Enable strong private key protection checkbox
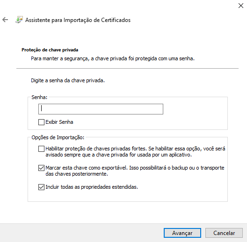247x242 pixels. coord(41,149)
